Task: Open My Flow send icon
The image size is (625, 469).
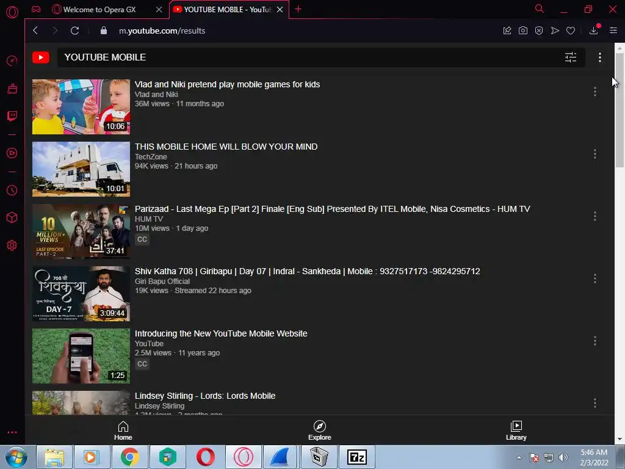Action: pyautogui.click(x=555, y=31)
